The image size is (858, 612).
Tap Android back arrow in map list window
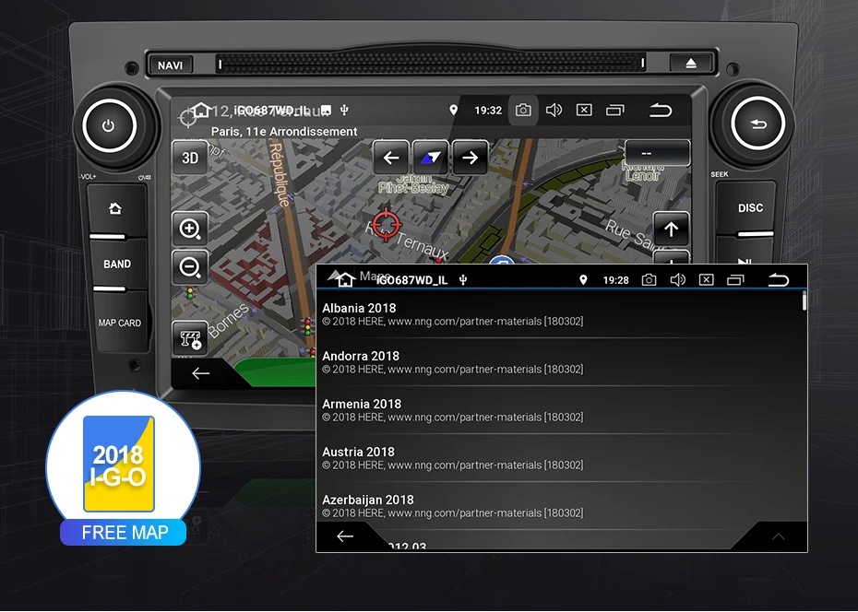coord(778,280)
